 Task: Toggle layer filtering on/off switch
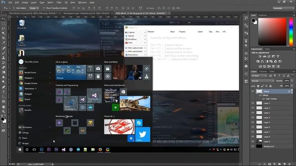tap(293, 76)
